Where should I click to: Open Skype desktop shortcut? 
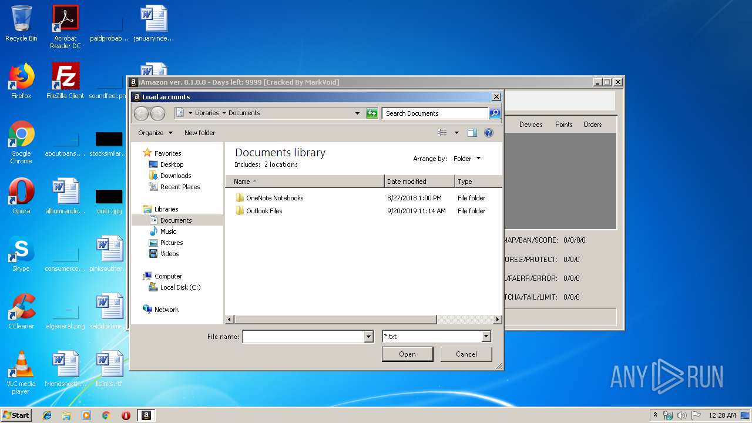(x=21, y=254)
